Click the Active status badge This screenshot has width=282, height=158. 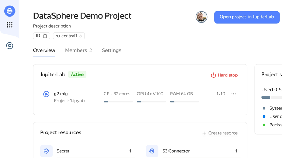tap(77, 75)
